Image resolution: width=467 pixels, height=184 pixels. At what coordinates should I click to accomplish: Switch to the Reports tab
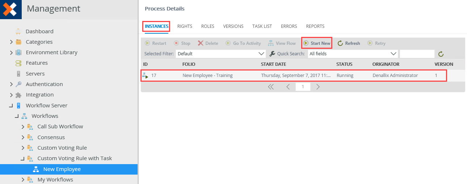click(x=315, y=26)
